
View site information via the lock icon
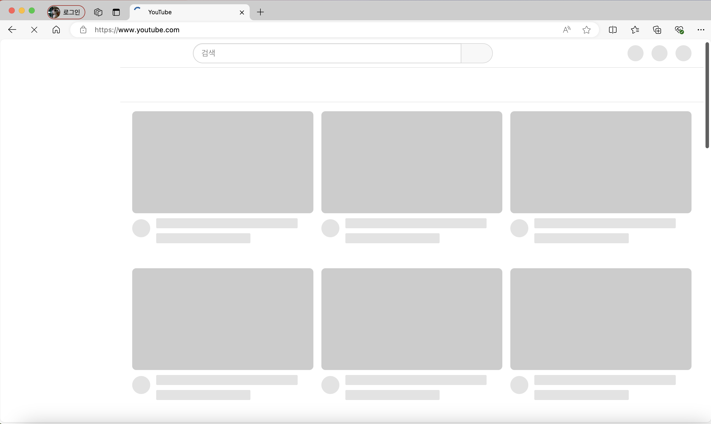(83, 30)
